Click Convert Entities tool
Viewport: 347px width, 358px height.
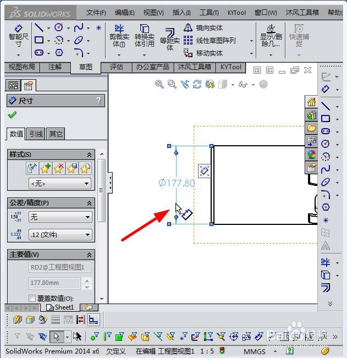point(144,36)
